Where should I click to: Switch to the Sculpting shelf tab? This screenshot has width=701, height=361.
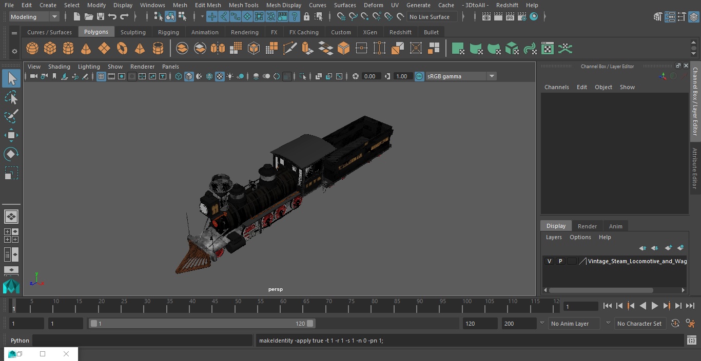(x=133, y=32)
